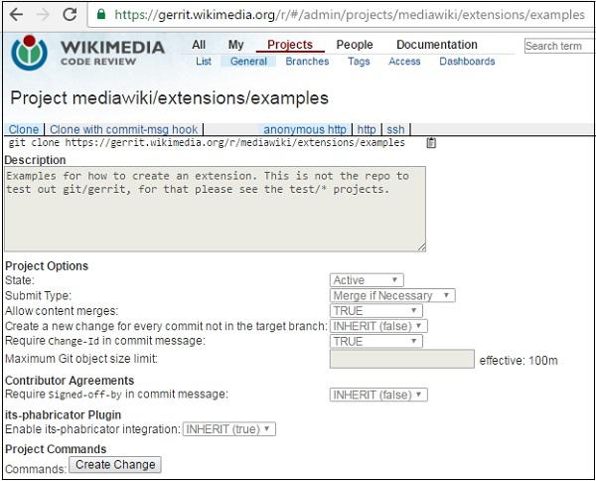Switch to Access submenu tab
The width and height of the screenshot is (596, 481).
[x=404, y=62]
